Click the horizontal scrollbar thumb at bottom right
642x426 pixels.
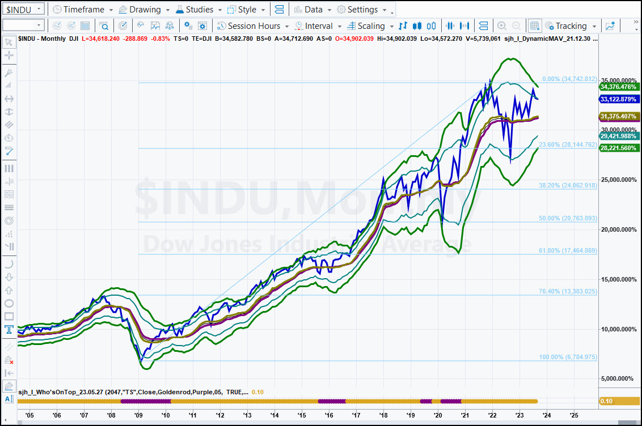click(x=627, y=423)
